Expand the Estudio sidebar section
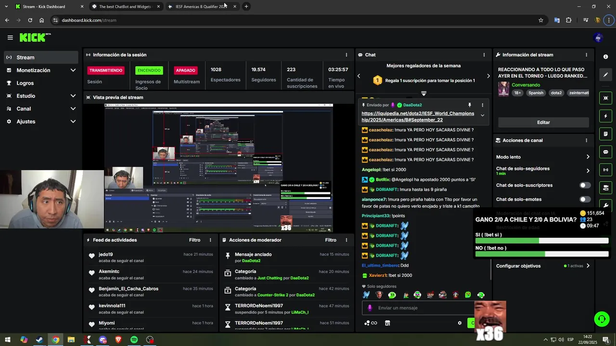 73,96
